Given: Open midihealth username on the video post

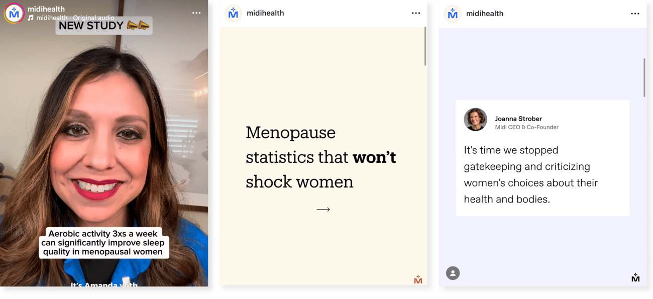Looking at the screenshot, I should (x=46, y=9).
